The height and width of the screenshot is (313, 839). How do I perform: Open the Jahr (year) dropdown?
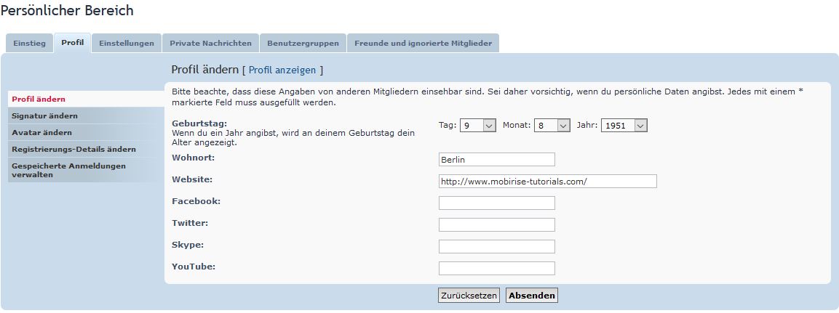click(x=624, y=126)
